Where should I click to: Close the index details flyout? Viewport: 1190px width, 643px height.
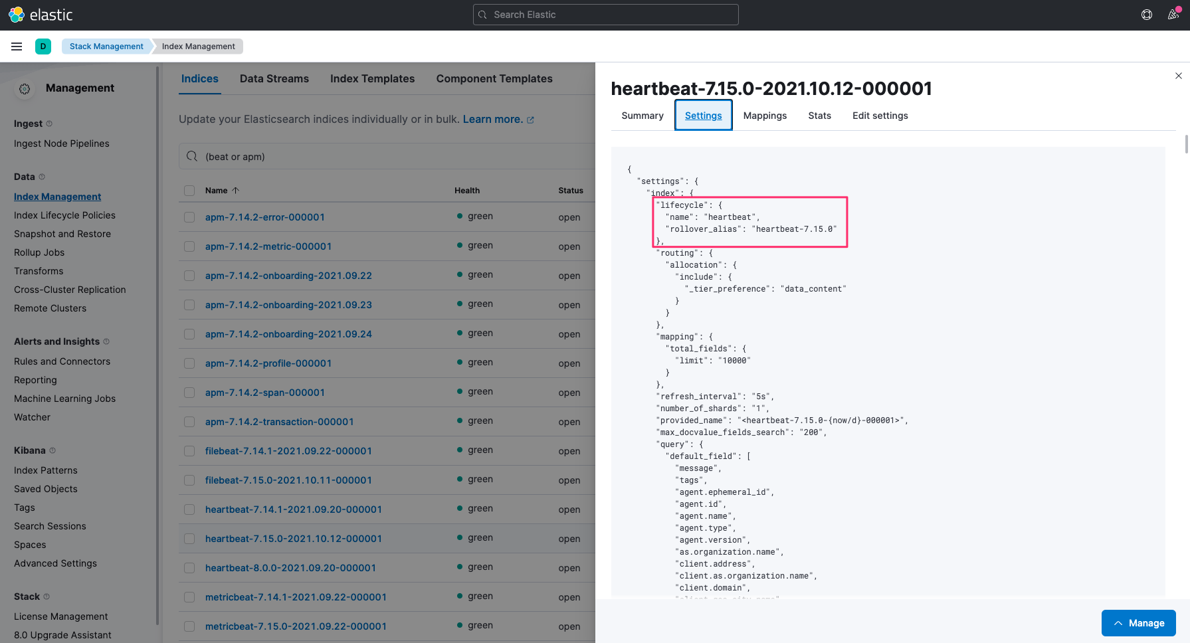[x=1178, y=76]
